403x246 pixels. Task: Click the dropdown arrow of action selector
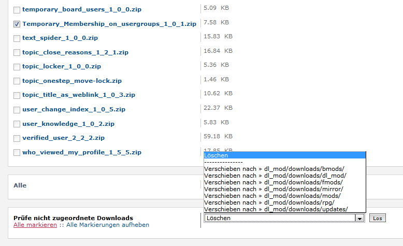[359, 219]
